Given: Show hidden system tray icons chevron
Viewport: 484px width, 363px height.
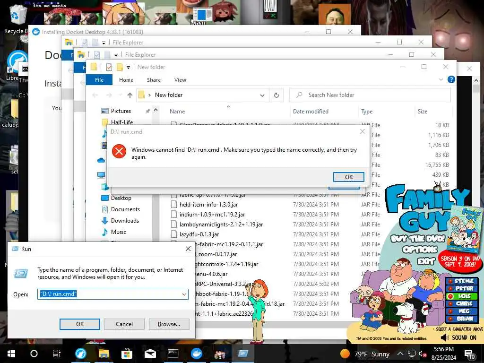Looking at the screenshot, I should click(x=400, y=354).
